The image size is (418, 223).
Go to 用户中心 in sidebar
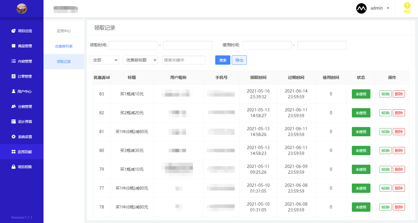(x=22, y=91)
